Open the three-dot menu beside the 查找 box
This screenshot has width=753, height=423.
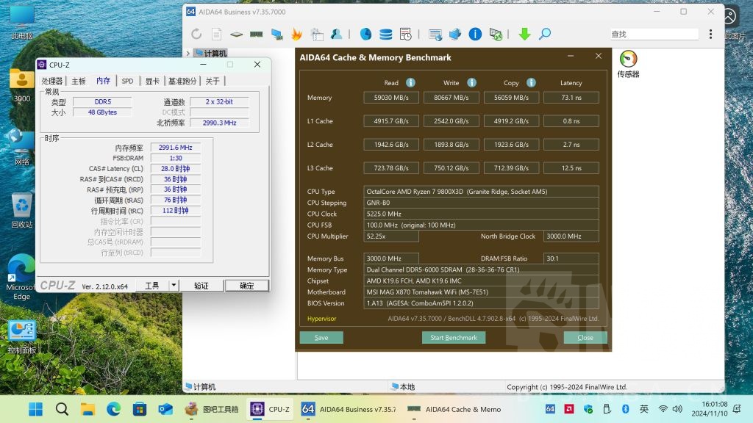(710, 34)
